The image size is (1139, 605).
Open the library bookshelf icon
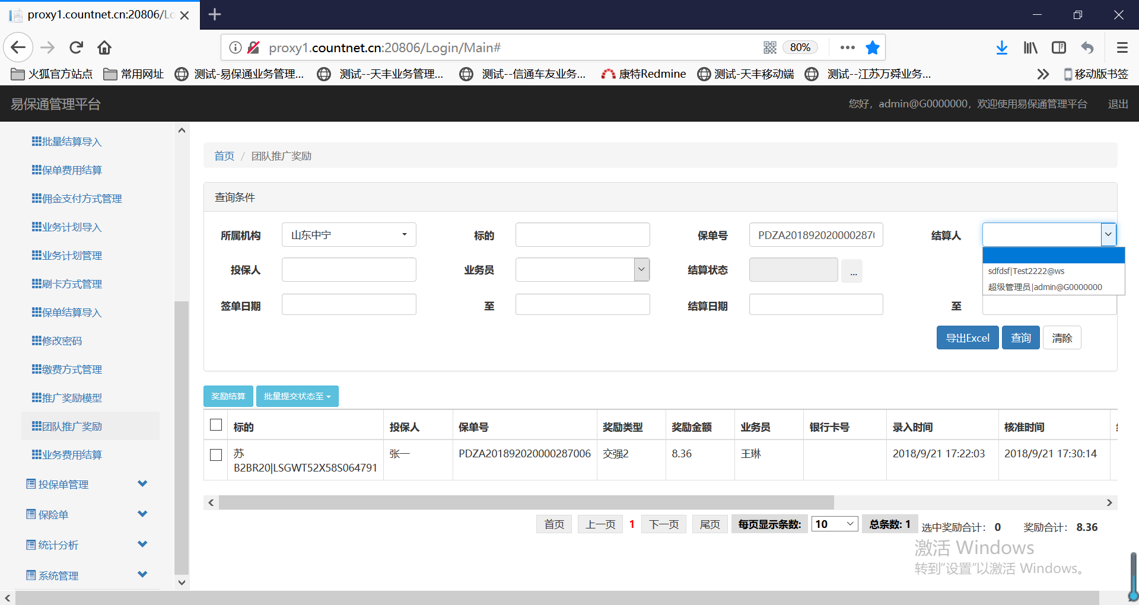coord(1030,47)
